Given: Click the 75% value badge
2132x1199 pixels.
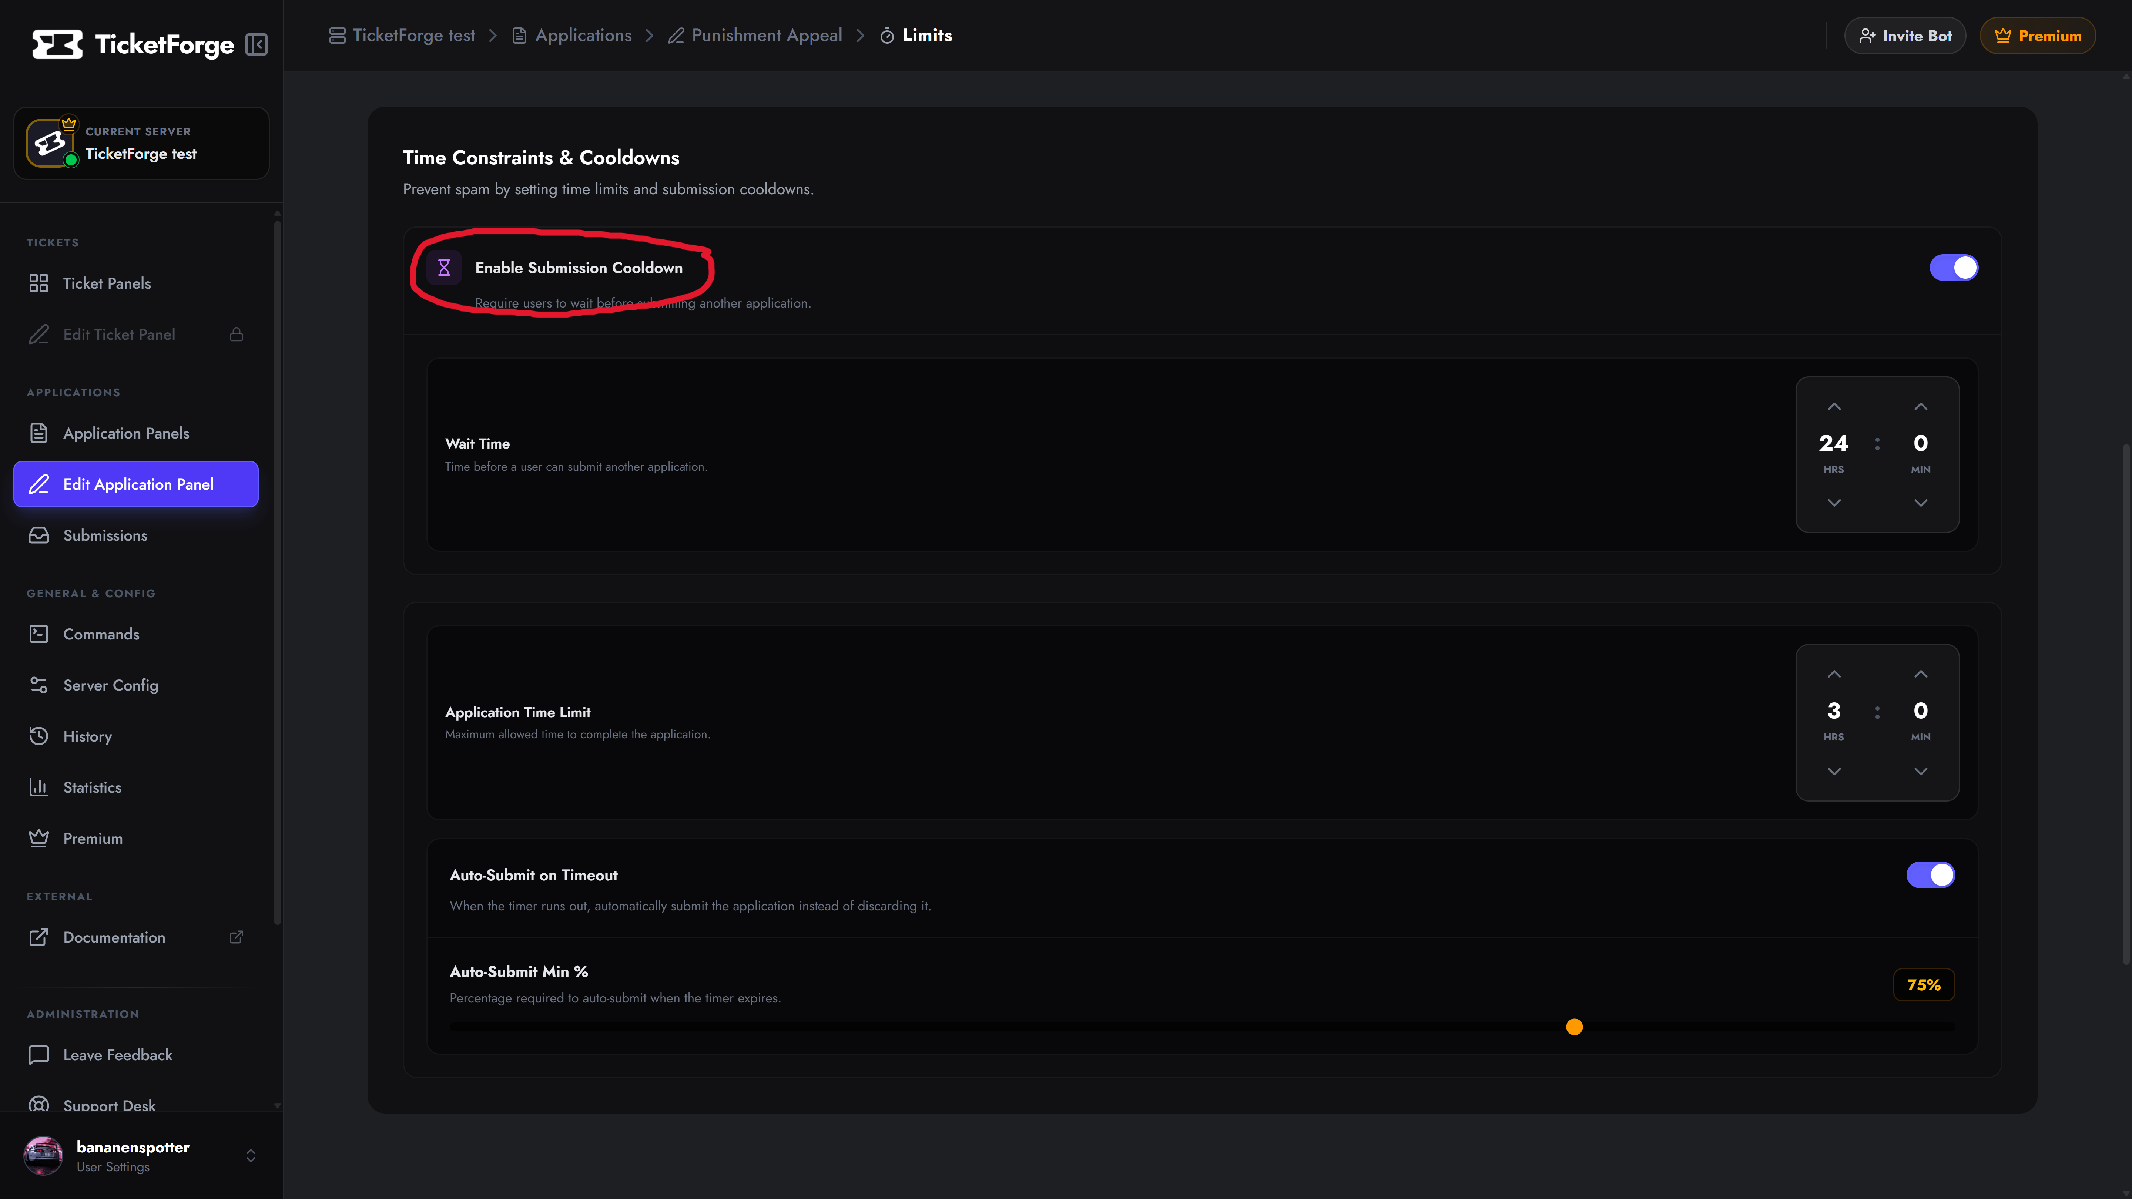Looking at the screenshot, I should click(1924, 985).
